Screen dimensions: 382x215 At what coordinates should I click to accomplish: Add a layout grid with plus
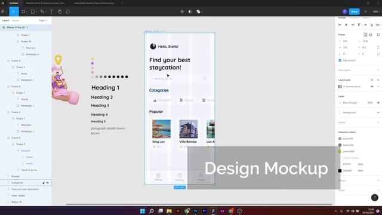(x=378, y=80)
